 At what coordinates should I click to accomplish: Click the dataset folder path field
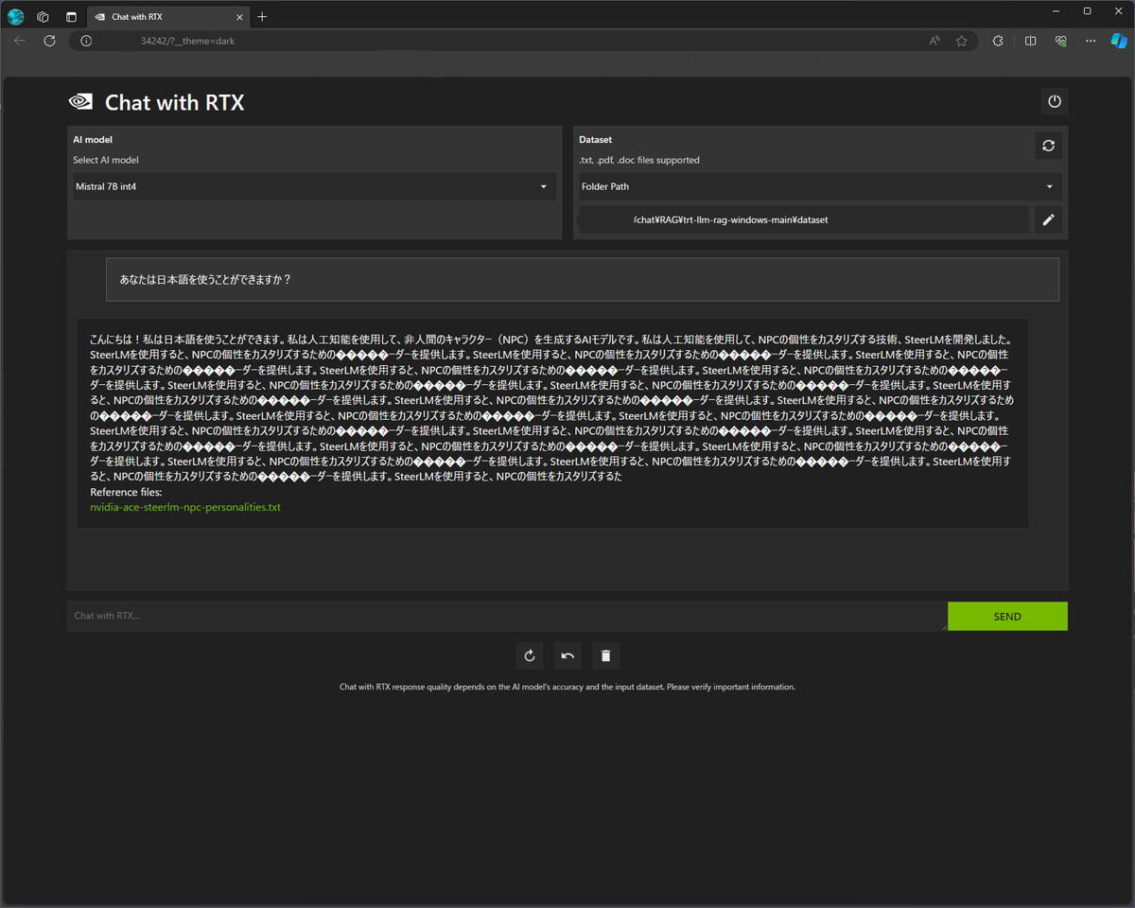pos(804,219)
